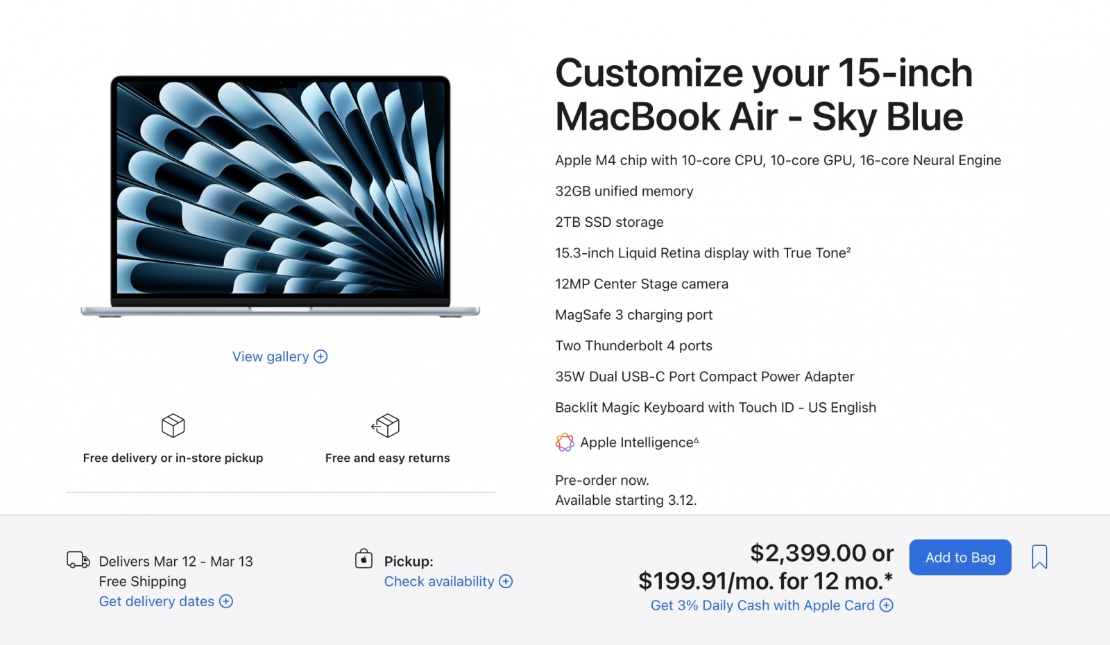The height and width of the screenshot is (645, 1110).
Task: Click the footnote marker after True Tone
Action: click(848, 250)
